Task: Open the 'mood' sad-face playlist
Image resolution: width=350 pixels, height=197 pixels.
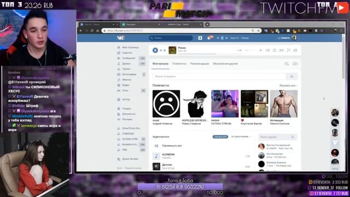Action: point(166,103)
